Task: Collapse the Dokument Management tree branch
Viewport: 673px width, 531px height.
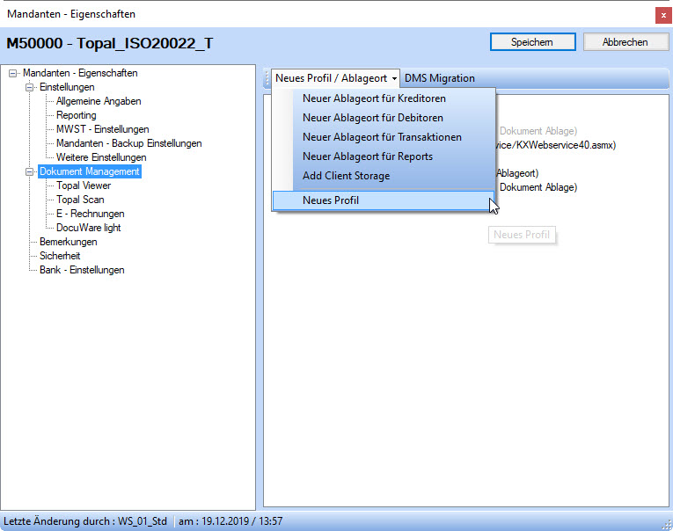Action: click(x=30, y=172)
